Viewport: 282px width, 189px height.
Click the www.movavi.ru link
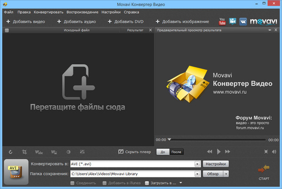[230, 92]
